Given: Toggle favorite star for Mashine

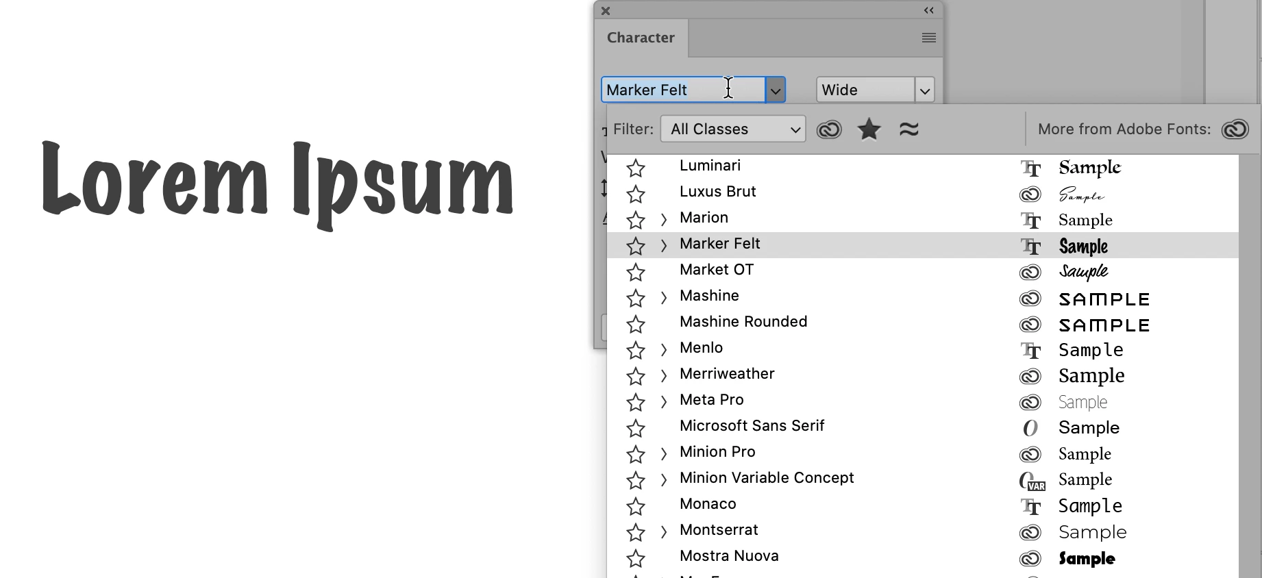Looking at the screenshot, I should coord(636,298).
